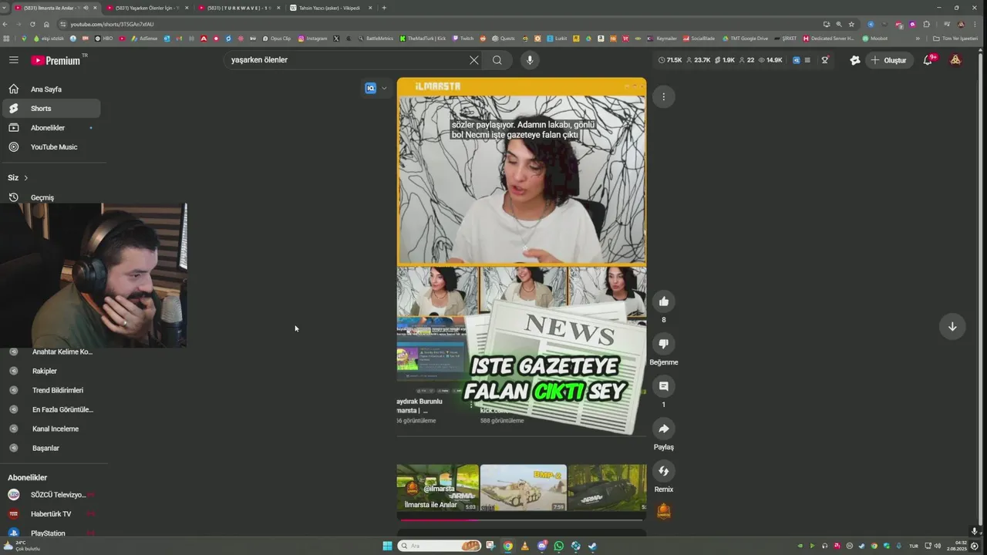Open the channel avatar under Remix
The width and height of the screenshot is (987, 555).
tap(663, 511)
